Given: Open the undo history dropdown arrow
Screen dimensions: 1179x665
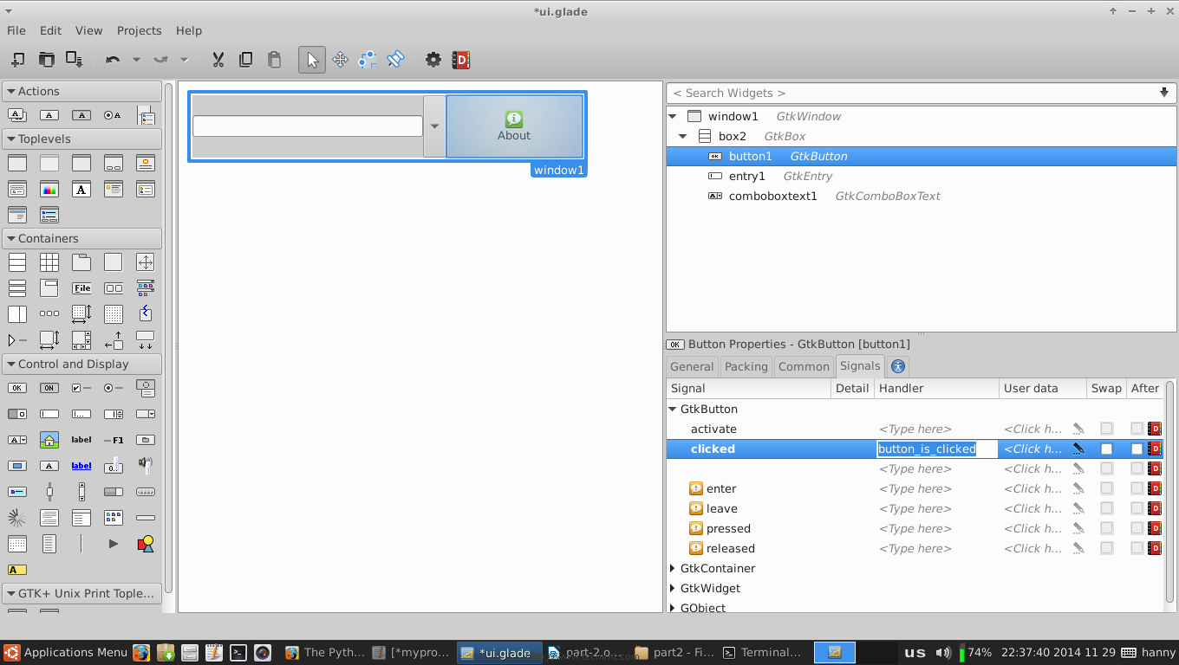Looking at the screenshot, I should tap(136, 60).
